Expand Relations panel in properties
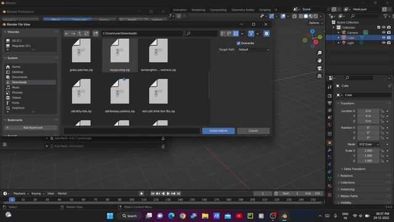 click(347, 176)
